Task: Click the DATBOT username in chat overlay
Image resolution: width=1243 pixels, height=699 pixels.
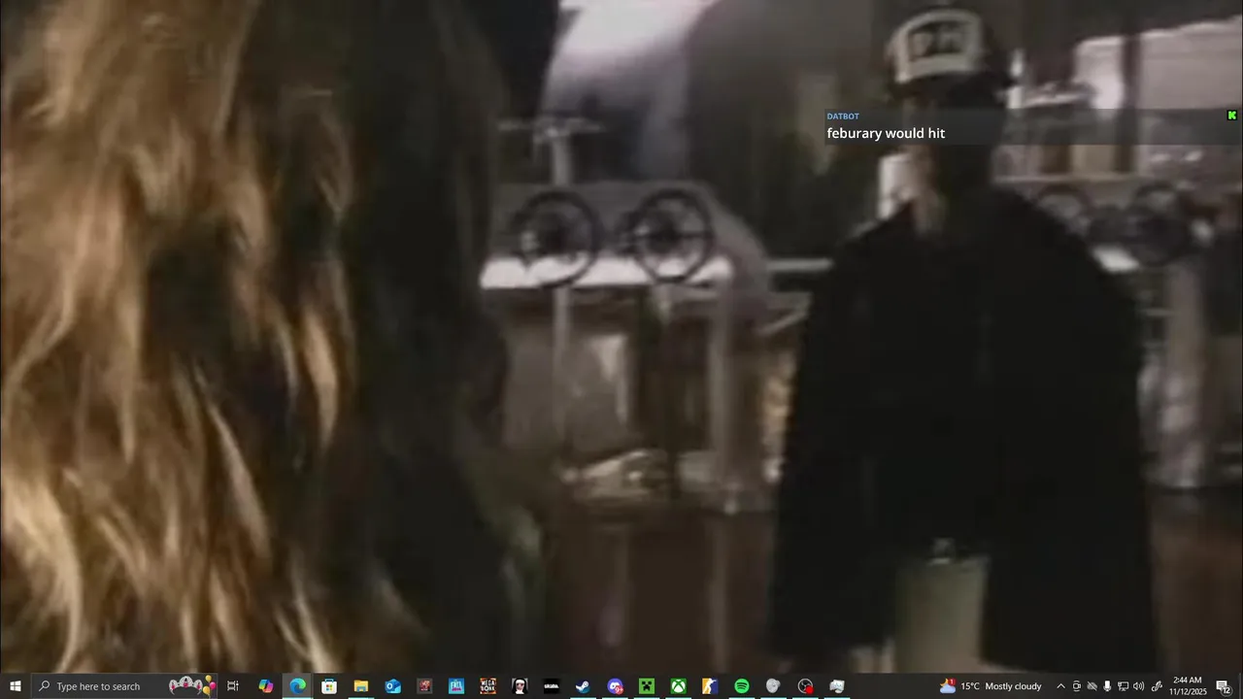Action: pyautogui.click(x=843, y=116)
